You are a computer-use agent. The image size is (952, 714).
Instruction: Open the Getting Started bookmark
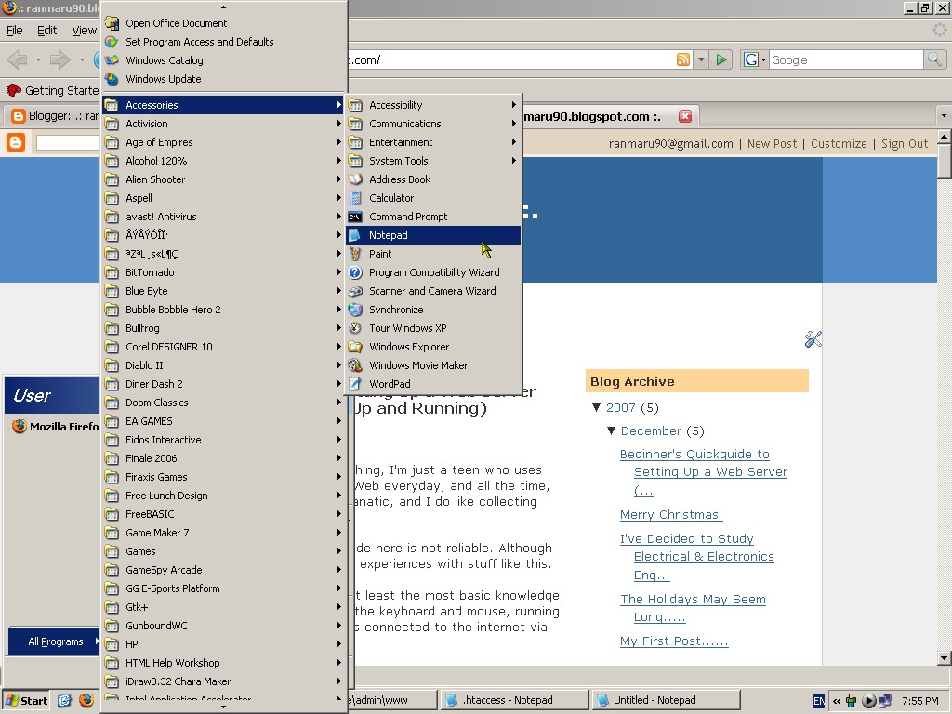click(x=53, y=90)
